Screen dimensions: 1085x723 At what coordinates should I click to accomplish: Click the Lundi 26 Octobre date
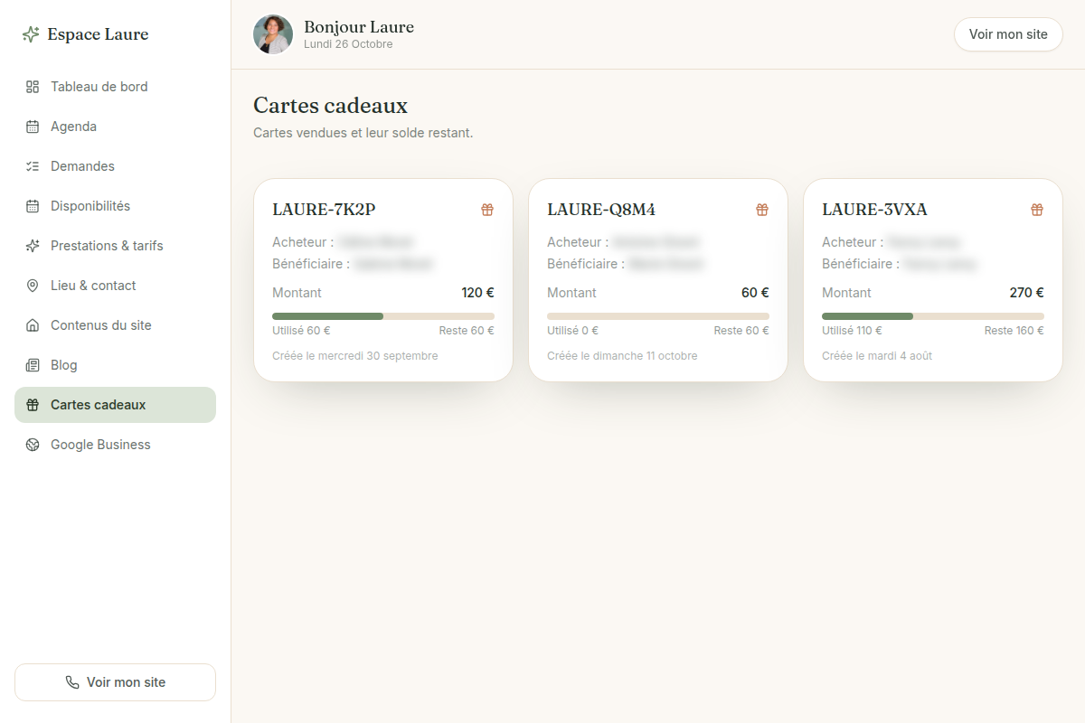348,44
